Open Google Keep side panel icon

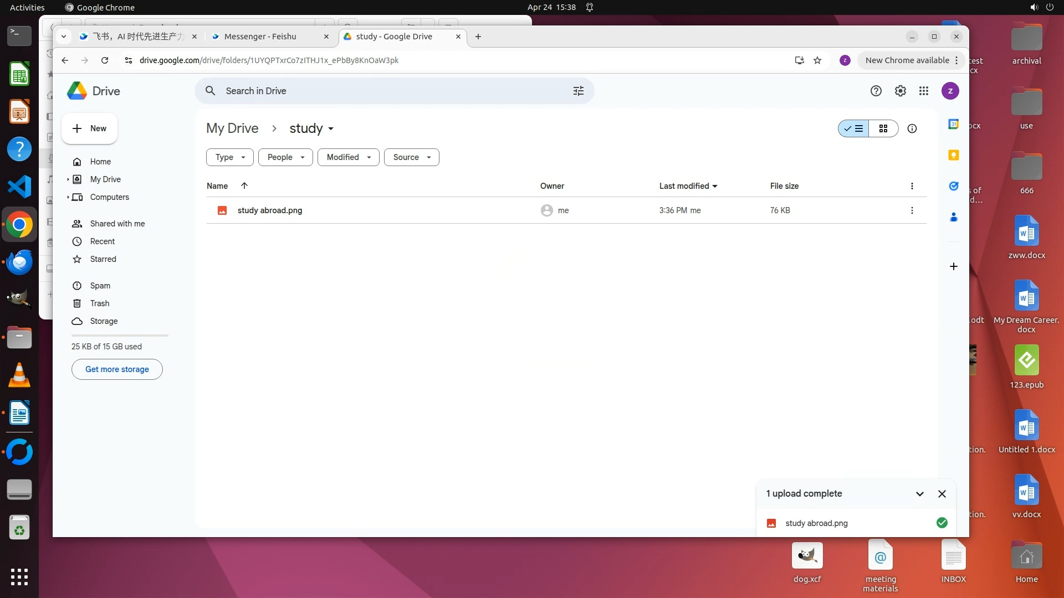coord(953,155)
